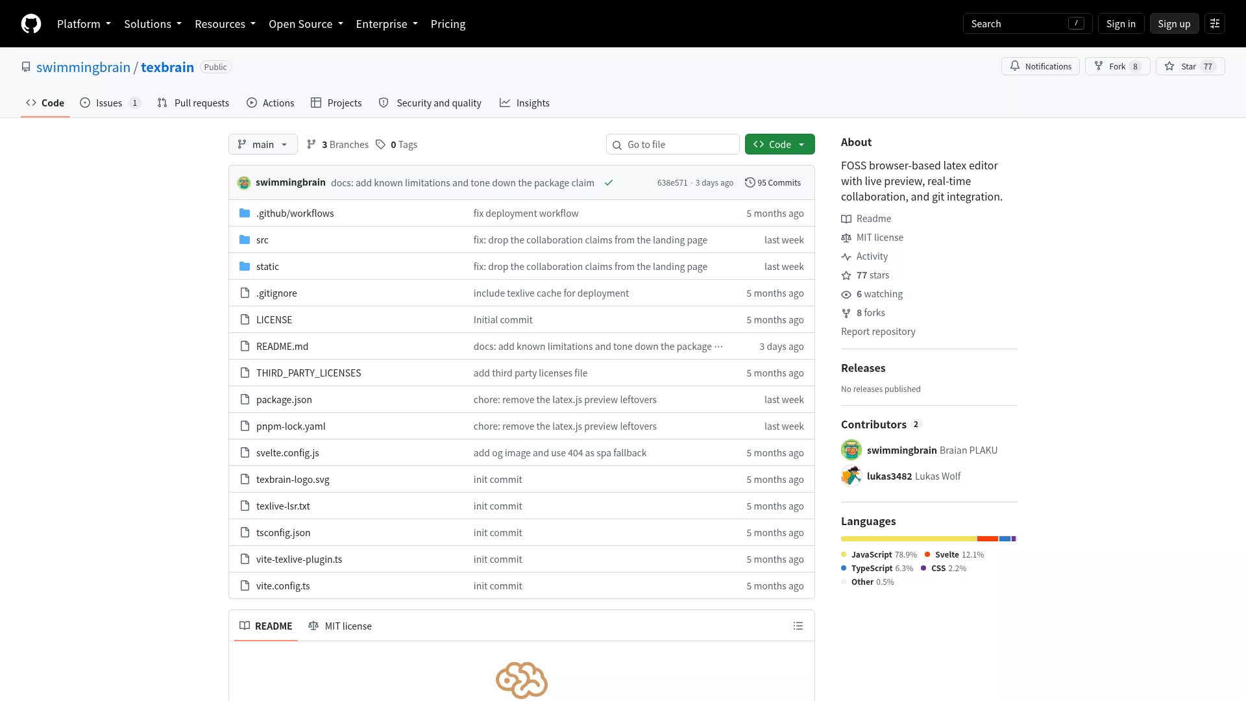Viewport: 1246px width, 701px height.
Task: Click the commit status checkmark icon
Action: tap(609, 183)
